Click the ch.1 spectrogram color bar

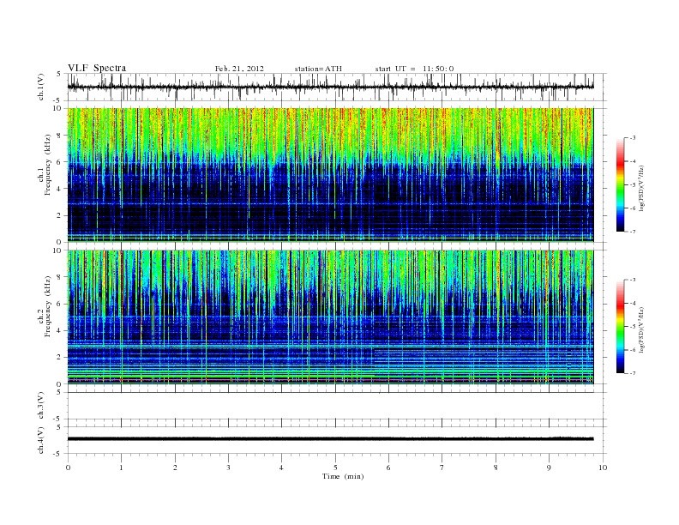pos(621,184)
